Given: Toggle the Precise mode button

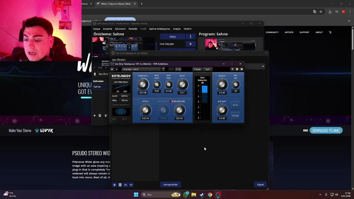Looking at the screenshot, I should tap(197, 69).
